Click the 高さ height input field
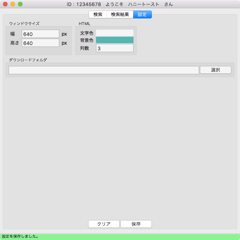 [40, 43]
